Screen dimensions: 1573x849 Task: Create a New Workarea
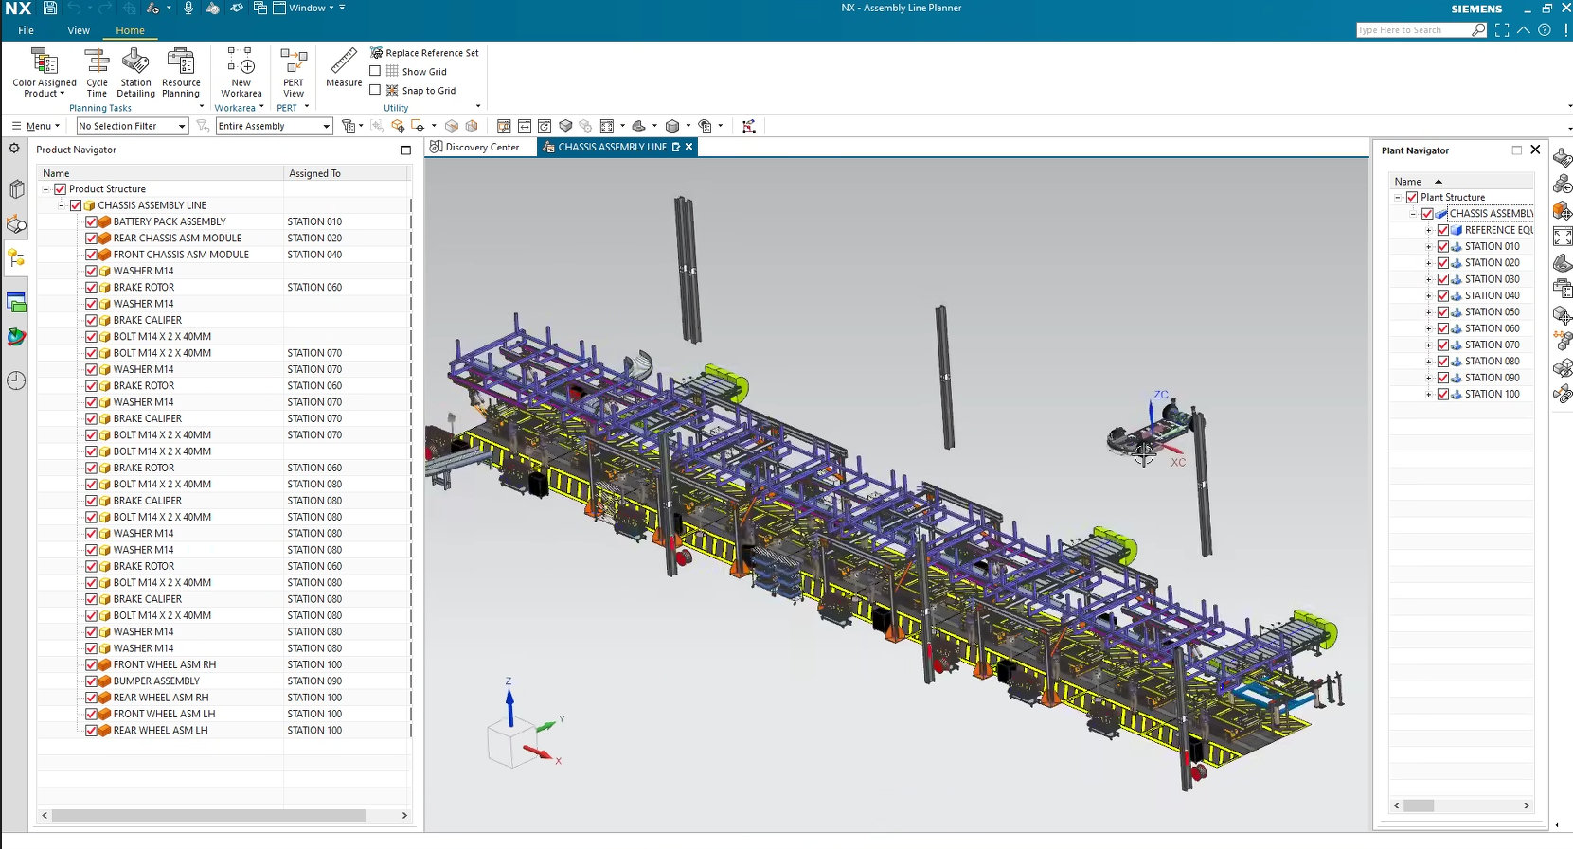241,72
